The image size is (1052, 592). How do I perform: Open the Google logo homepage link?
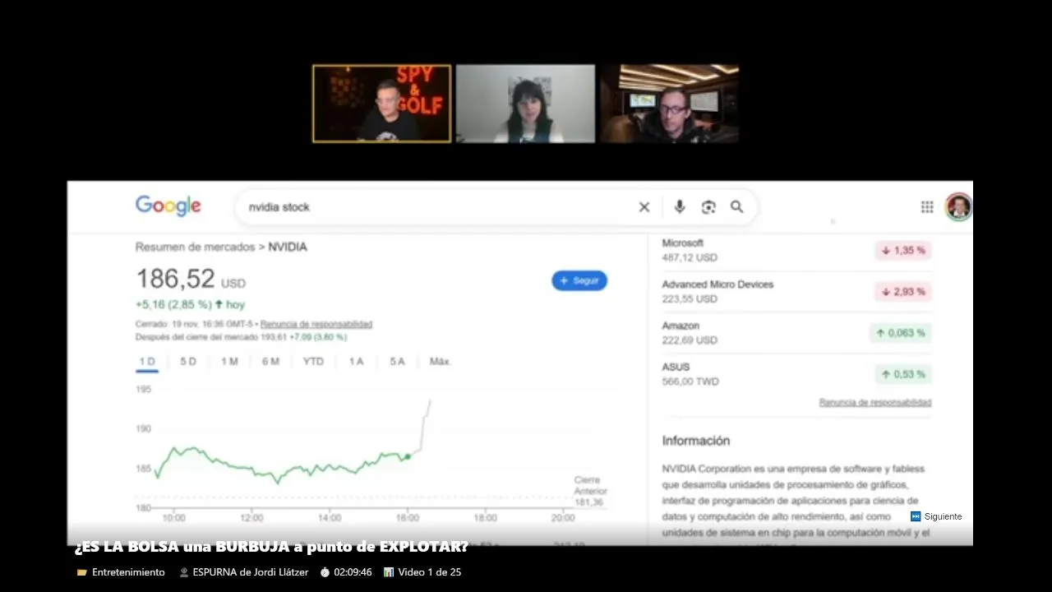[x=168, y=206]
